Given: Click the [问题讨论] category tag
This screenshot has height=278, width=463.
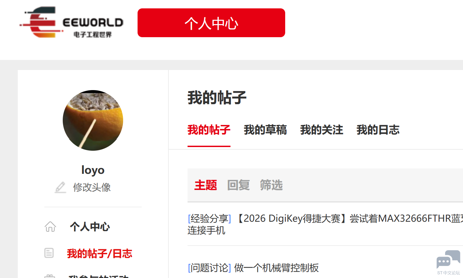Looking at the screenshot, I should 210,268.
